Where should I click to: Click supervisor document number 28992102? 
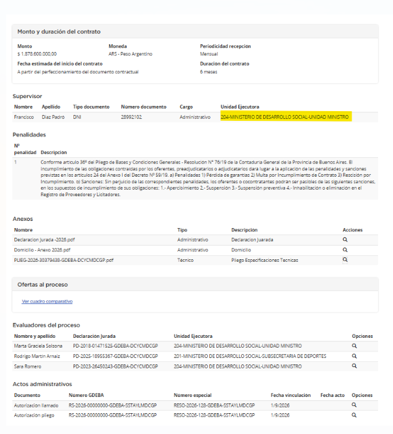[131, 117]
